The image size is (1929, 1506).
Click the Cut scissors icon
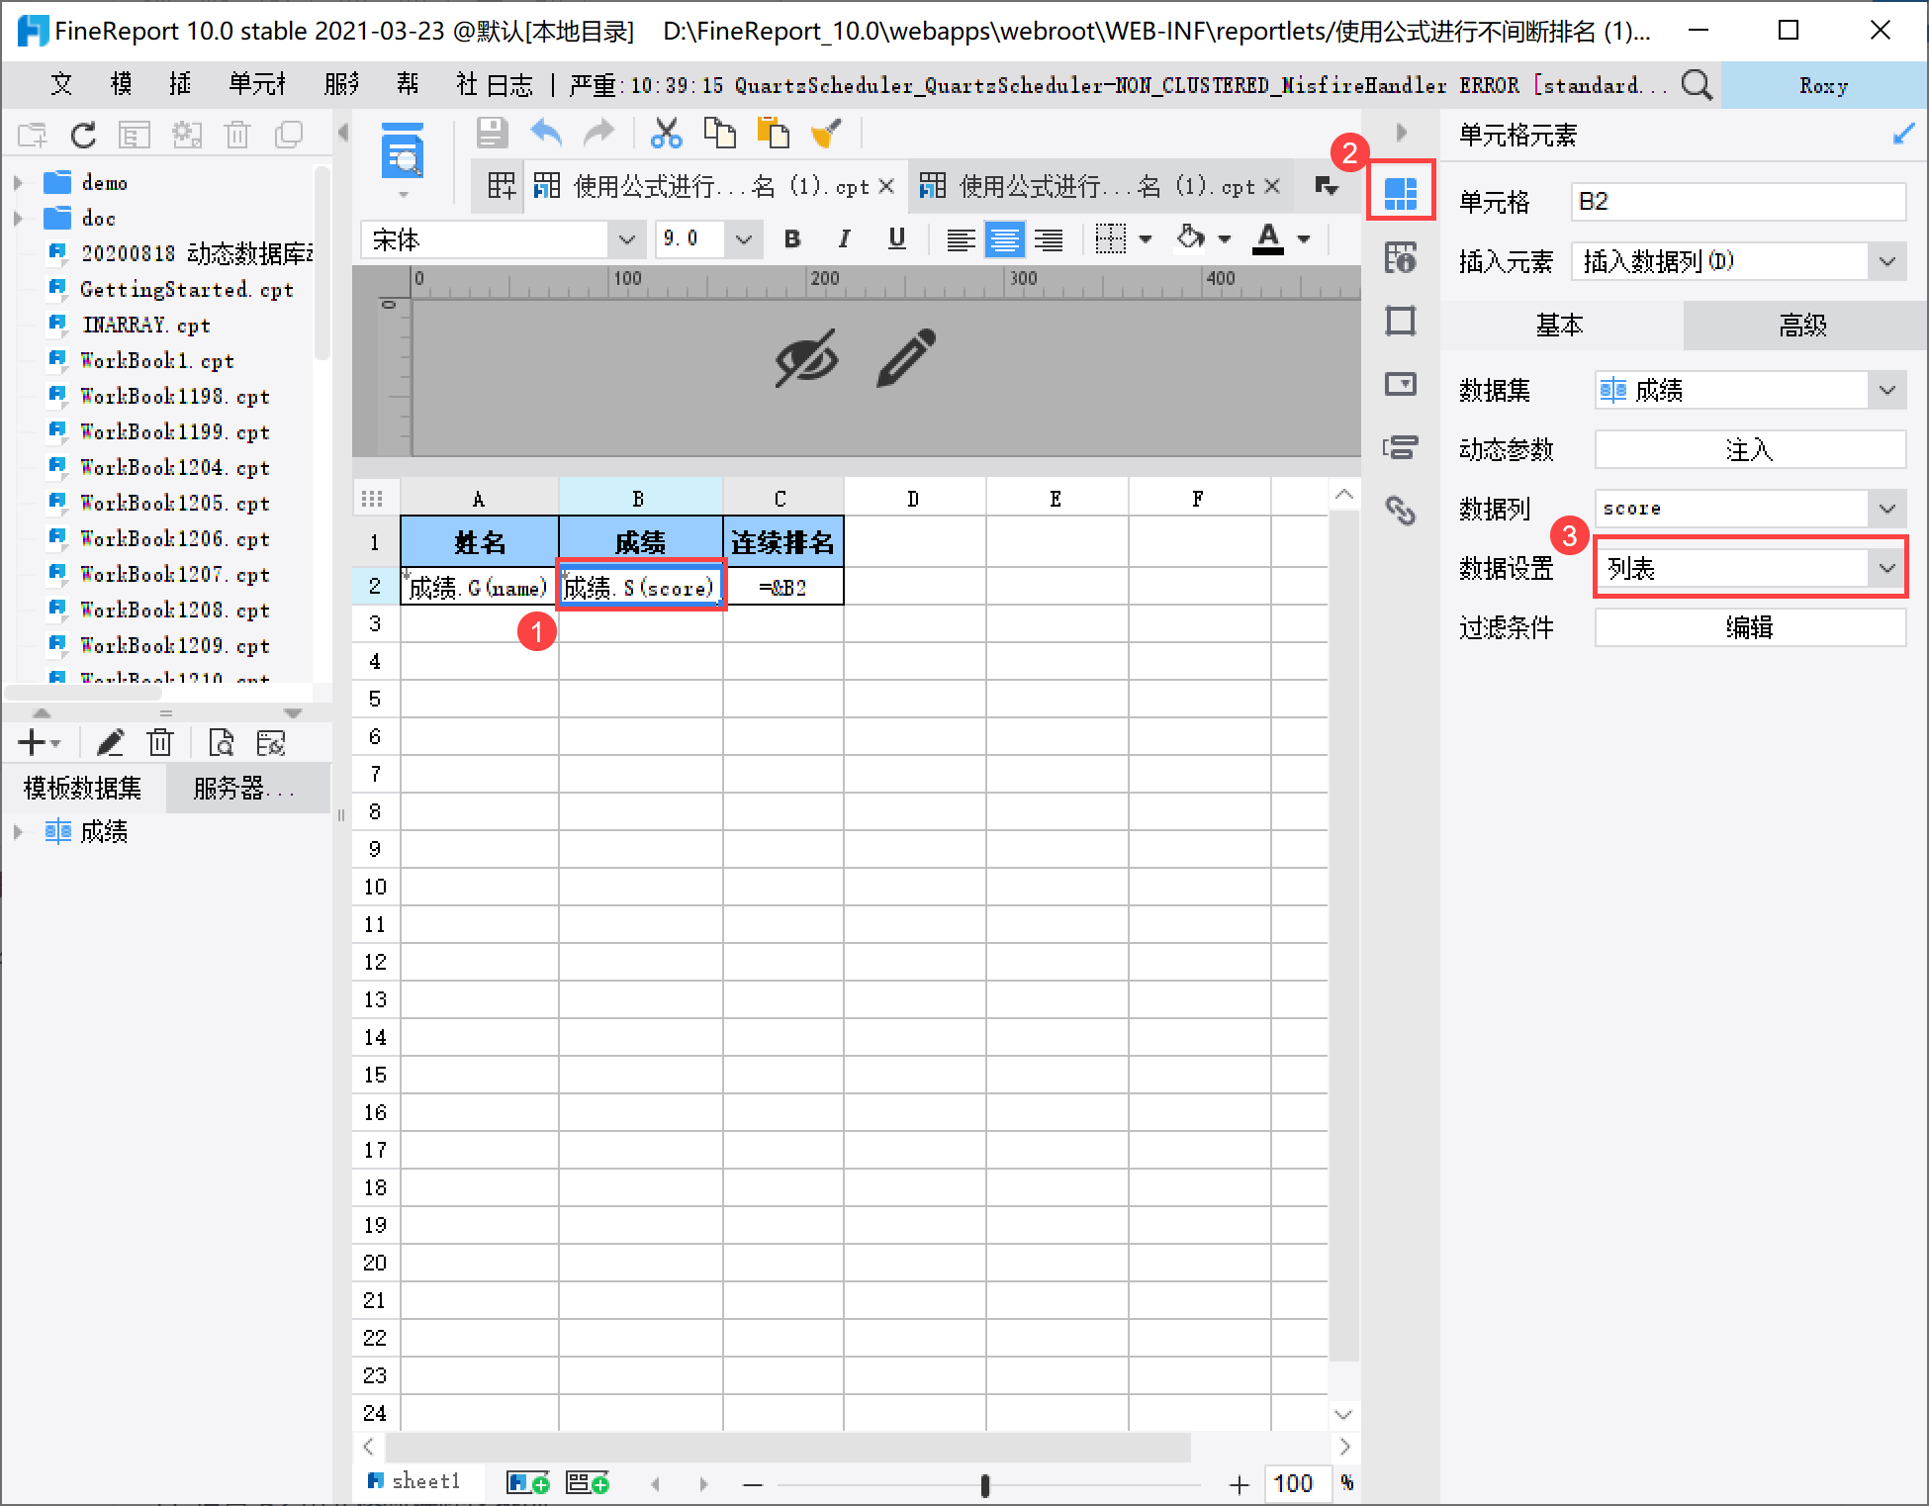coord(666,133)
